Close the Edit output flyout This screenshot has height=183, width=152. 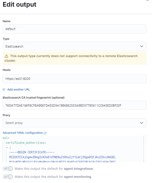click(147, 1)
